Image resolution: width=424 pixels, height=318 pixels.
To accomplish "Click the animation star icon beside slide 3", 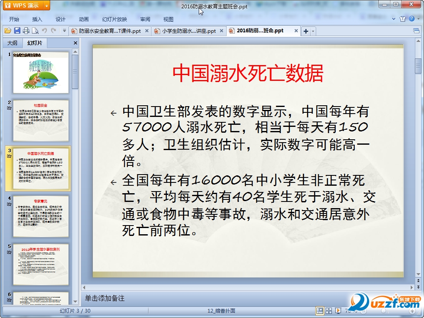I will (x=9, y=156).
